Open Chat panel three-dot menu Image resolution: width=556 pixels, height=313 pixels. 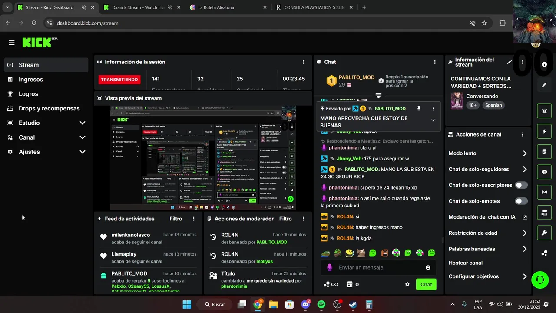pos(435,62)
